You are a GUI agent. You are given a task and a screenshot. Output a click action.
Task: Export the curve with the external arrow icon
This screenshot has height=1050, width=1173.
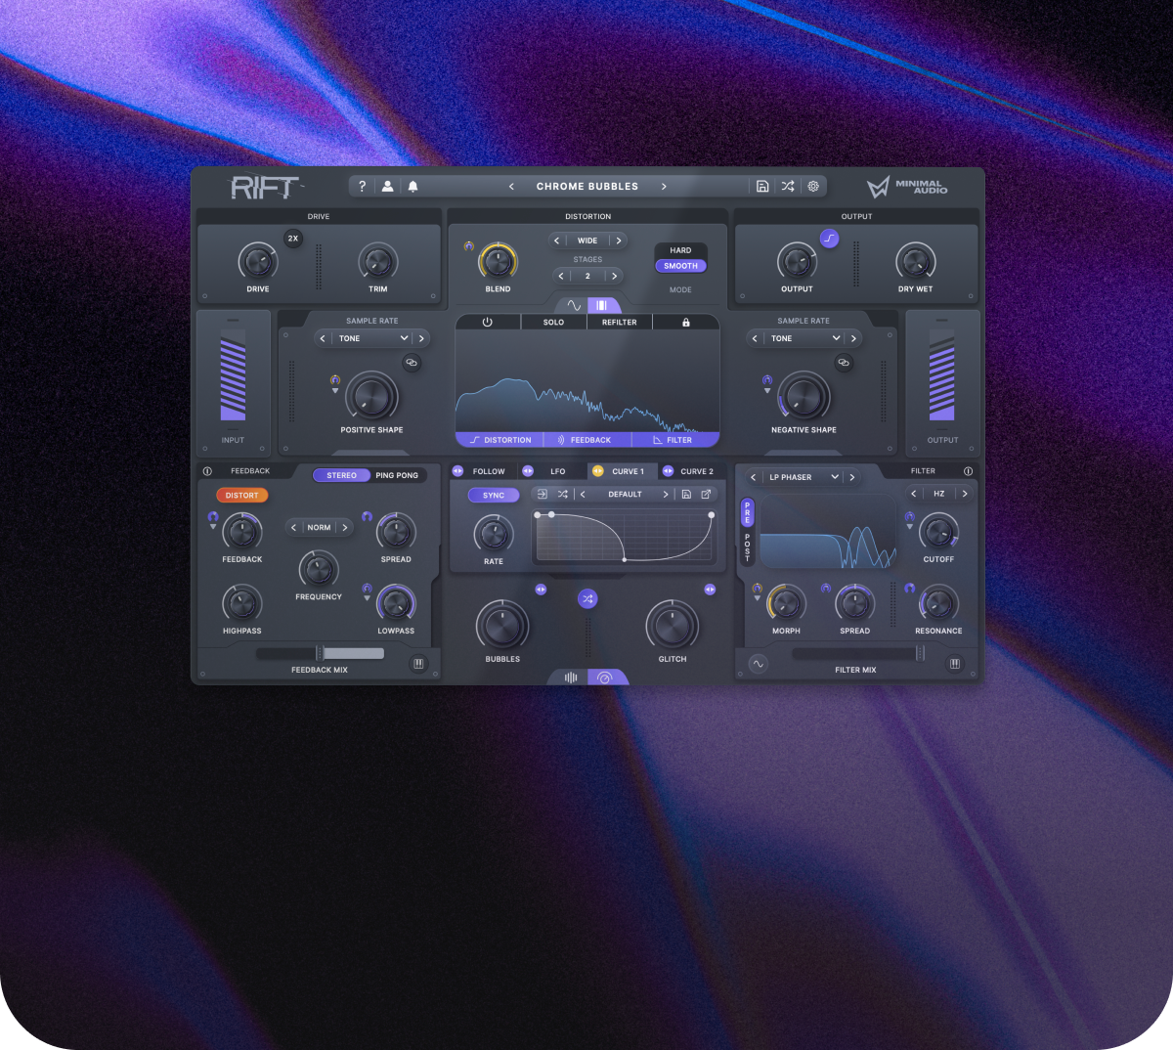[706, 494]
